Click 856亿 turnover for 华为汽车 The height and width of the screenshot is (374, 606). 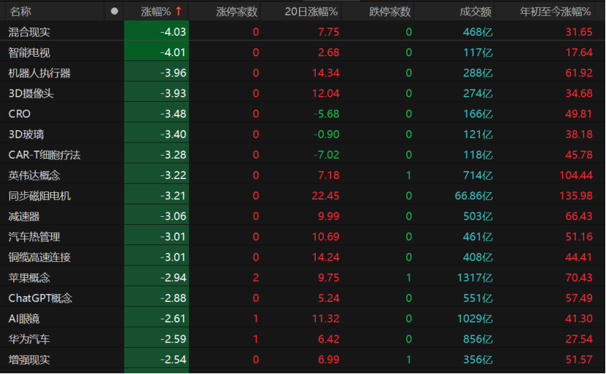coord(478,339)
